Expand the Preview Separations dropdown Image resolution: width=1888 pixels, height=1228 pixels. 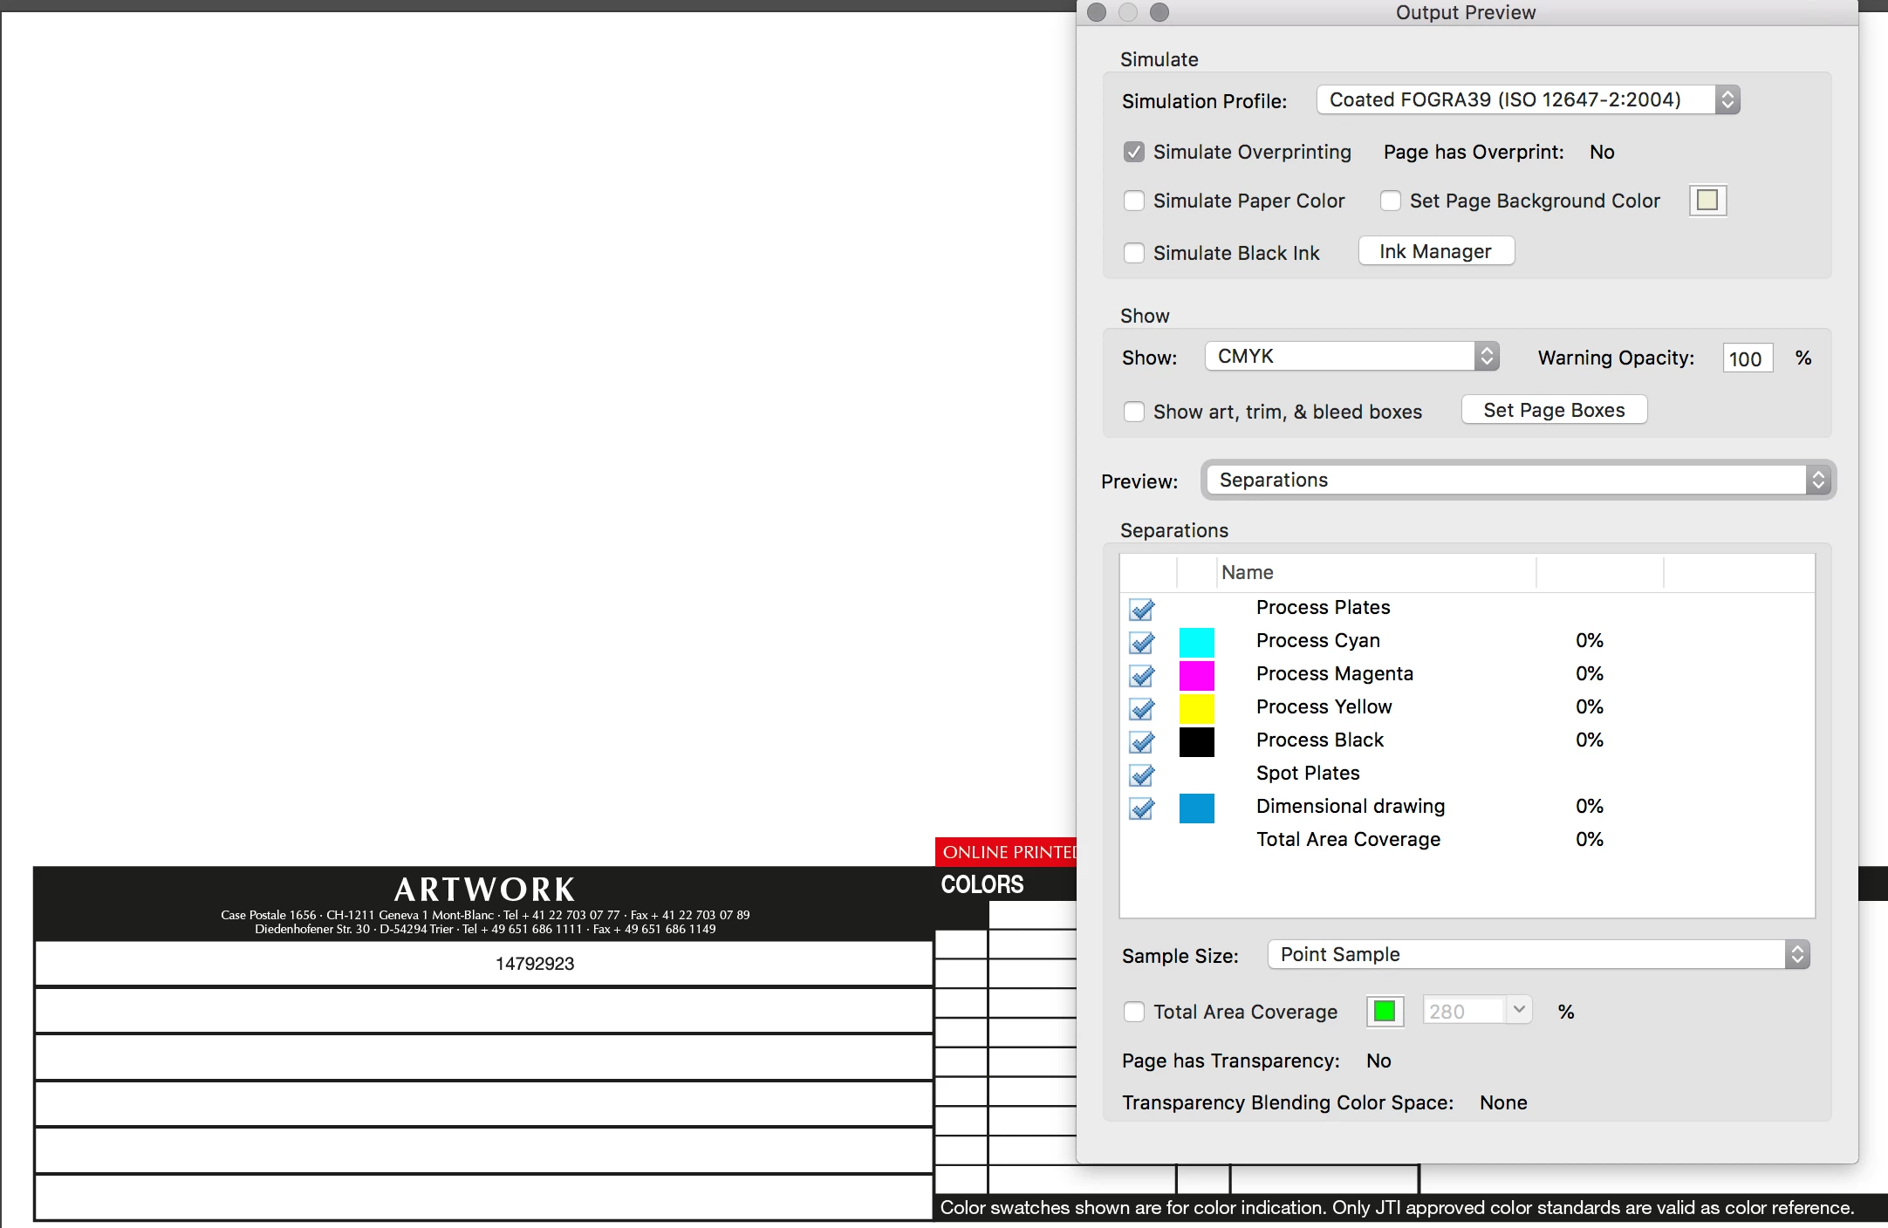point(1518,481)
